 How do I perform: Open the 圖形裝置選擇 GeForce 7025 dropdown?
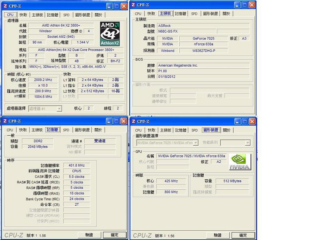coord(196,143)
